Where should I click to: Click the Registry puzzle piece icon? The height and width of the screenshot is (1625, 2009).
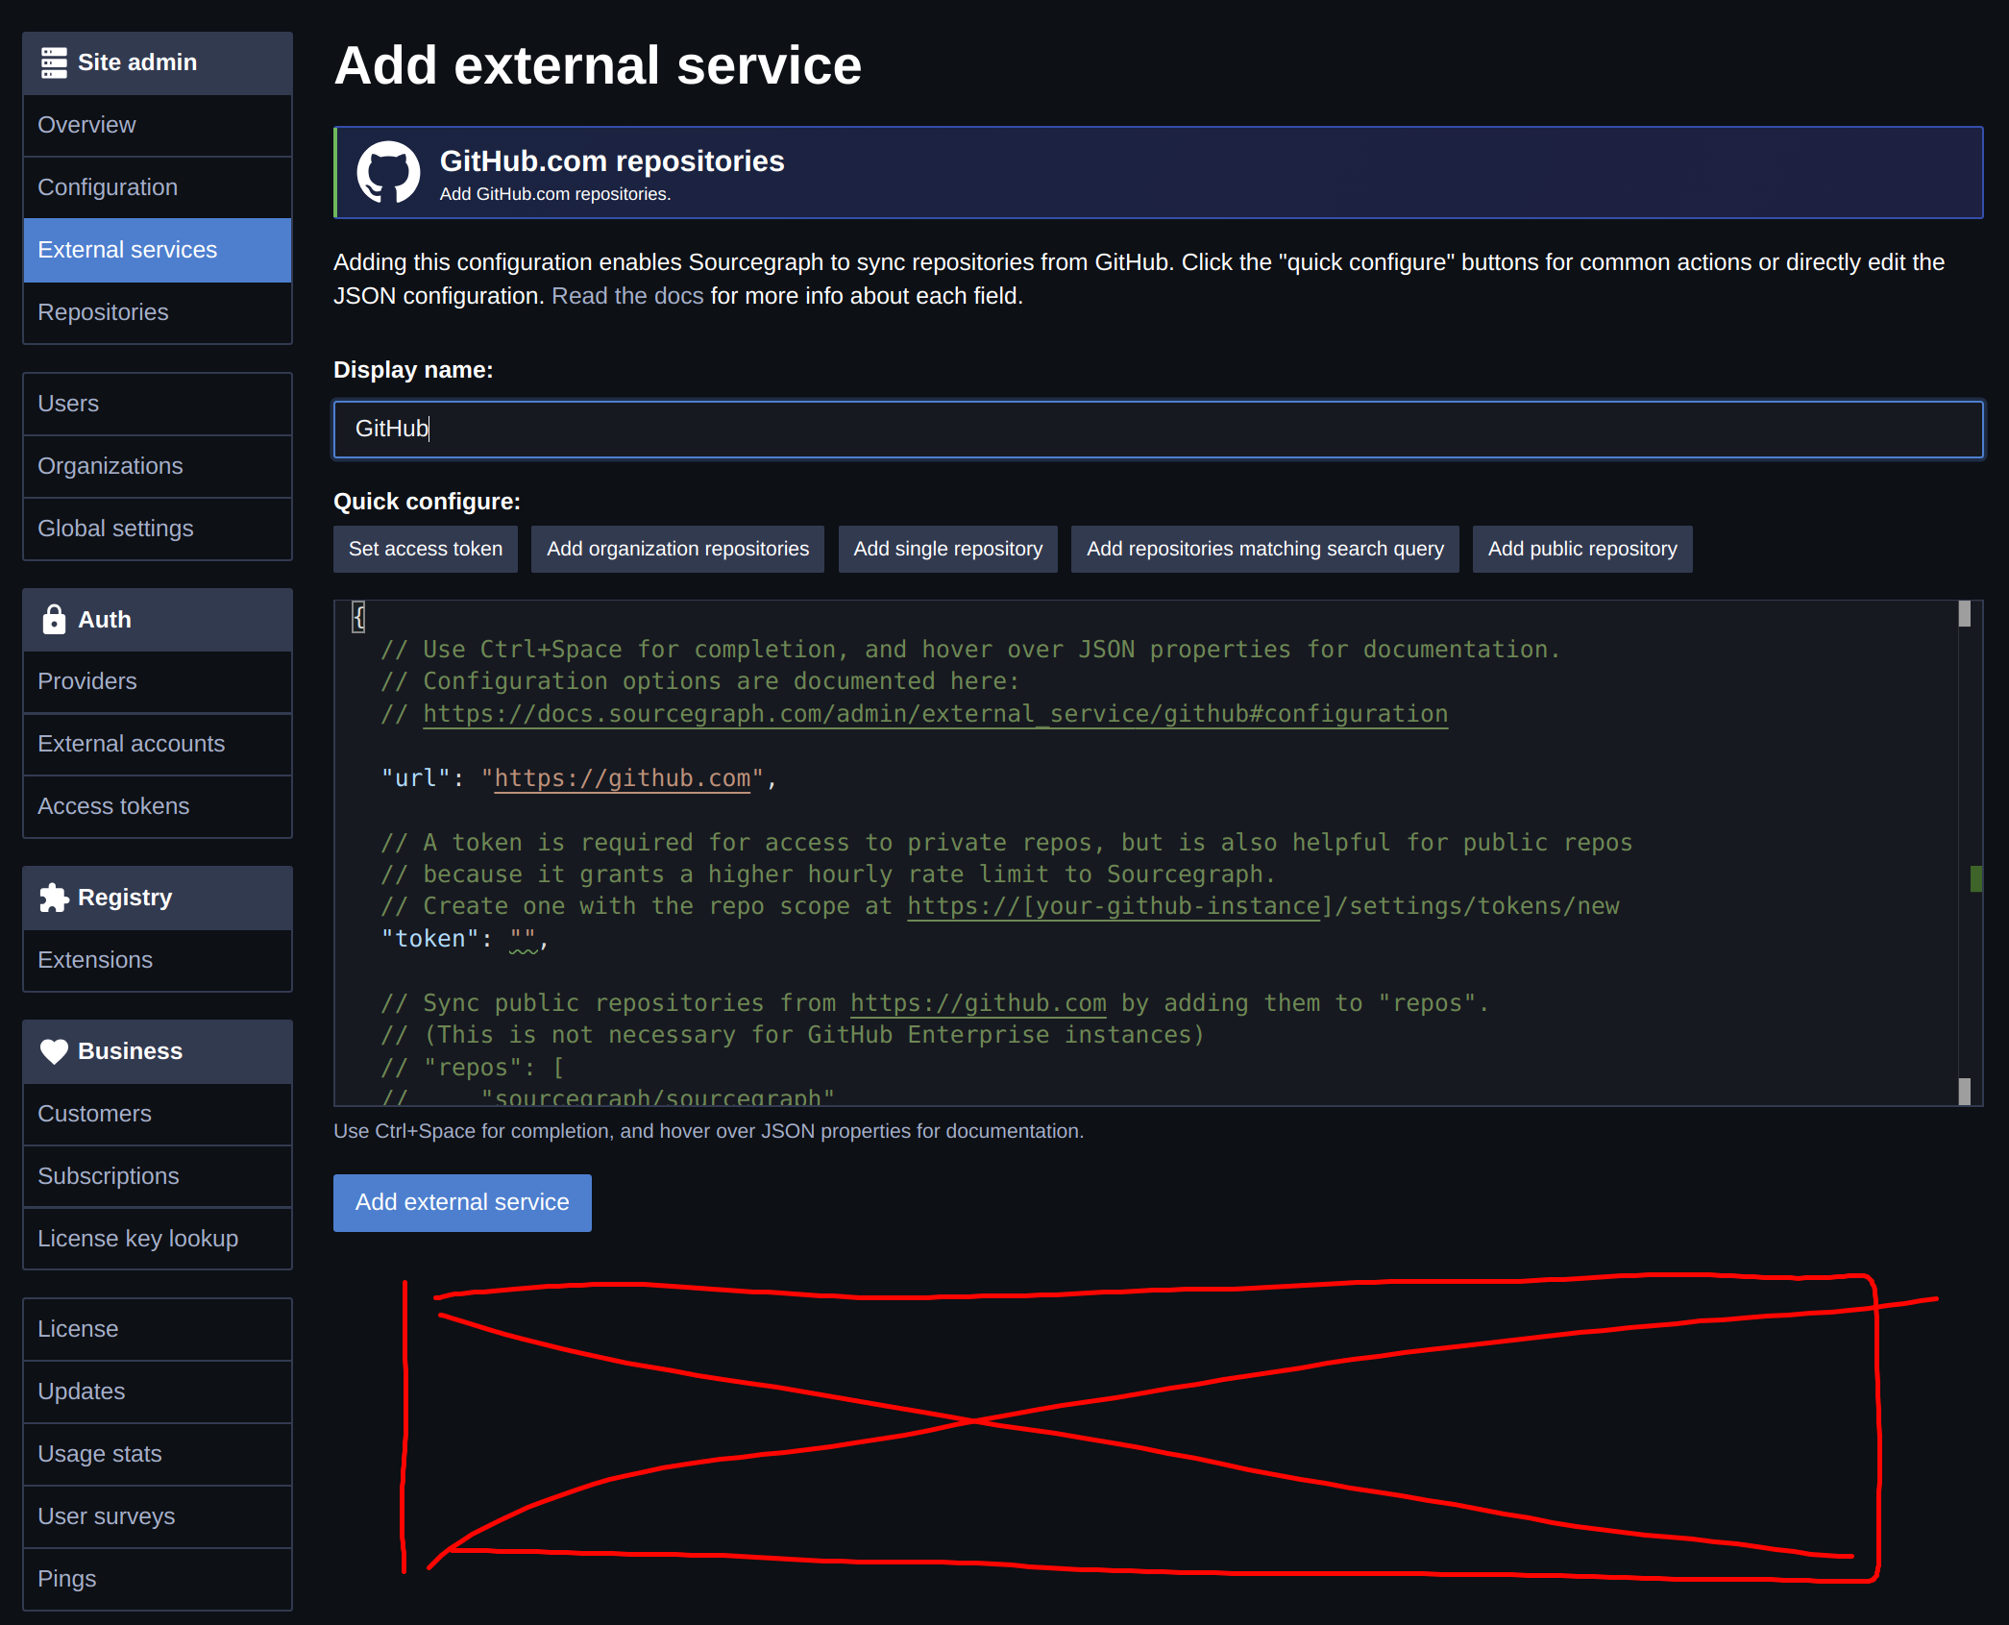pos(54,898)
